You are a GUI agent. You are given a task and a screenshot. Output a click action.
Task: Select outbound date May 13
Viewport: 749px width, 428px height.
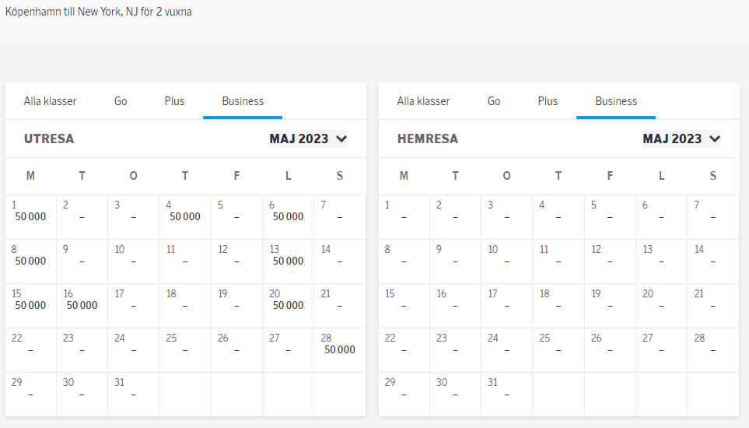pos(288,261)
